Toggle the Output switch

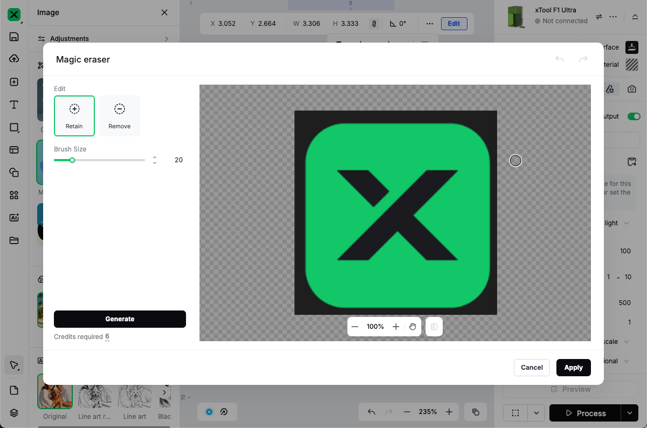pyautogui.click(x=634, y=116)
